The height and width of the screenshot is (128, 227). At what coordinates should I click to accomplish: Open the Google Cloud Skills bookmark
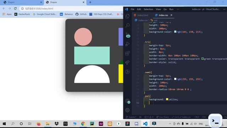click(x=45, y=14)
